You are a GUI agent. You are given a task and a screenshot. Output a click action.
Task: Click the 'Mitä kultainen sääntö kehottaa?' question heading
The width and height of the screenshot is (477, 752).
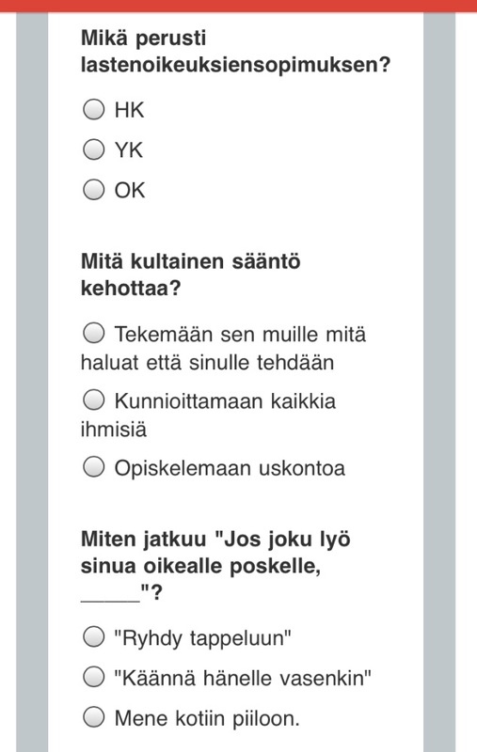pos(190,274)
